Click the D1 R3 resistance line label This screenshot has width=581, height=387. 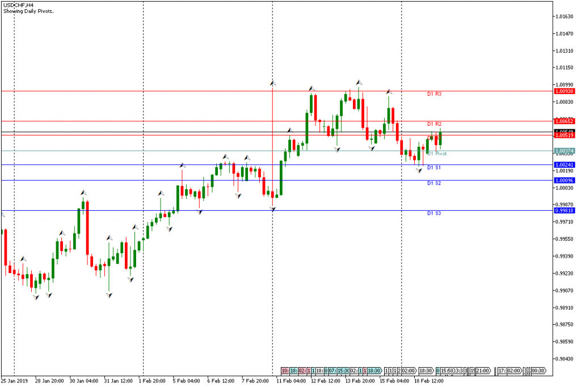point(434,94)
